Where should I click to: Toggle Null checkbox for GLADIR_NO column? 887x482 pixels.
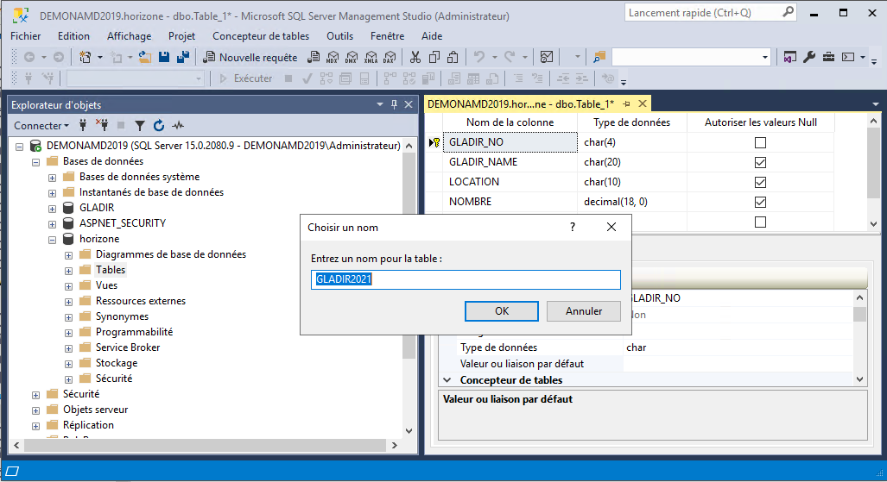760,142
